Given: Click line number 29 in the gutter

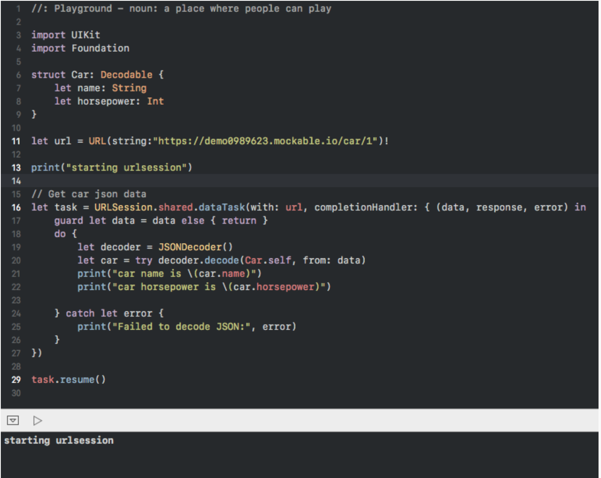Looking at the screenshot, I should [x=16, y=380].
